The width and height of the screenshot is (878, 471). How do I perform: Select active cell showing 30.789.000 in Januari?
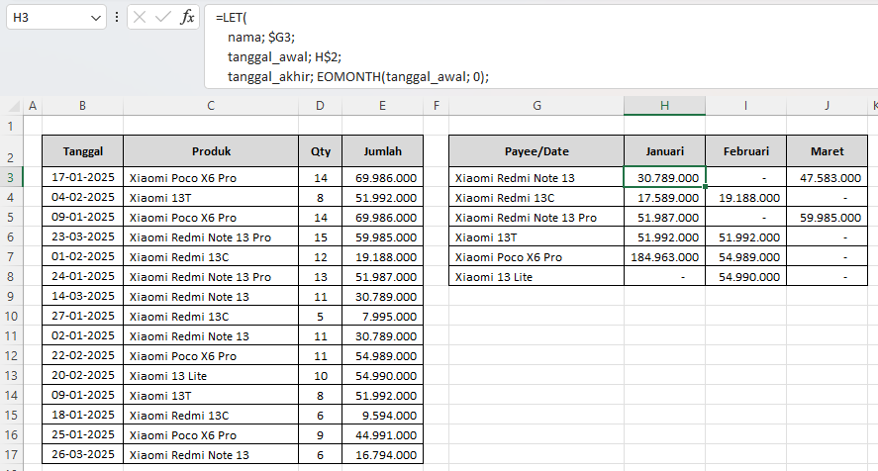tap(664, 177)
